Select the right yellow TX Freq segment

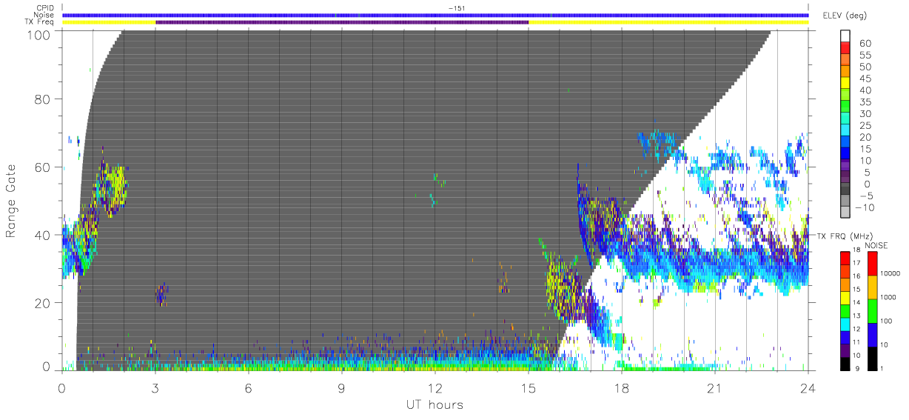click(668, 22)
